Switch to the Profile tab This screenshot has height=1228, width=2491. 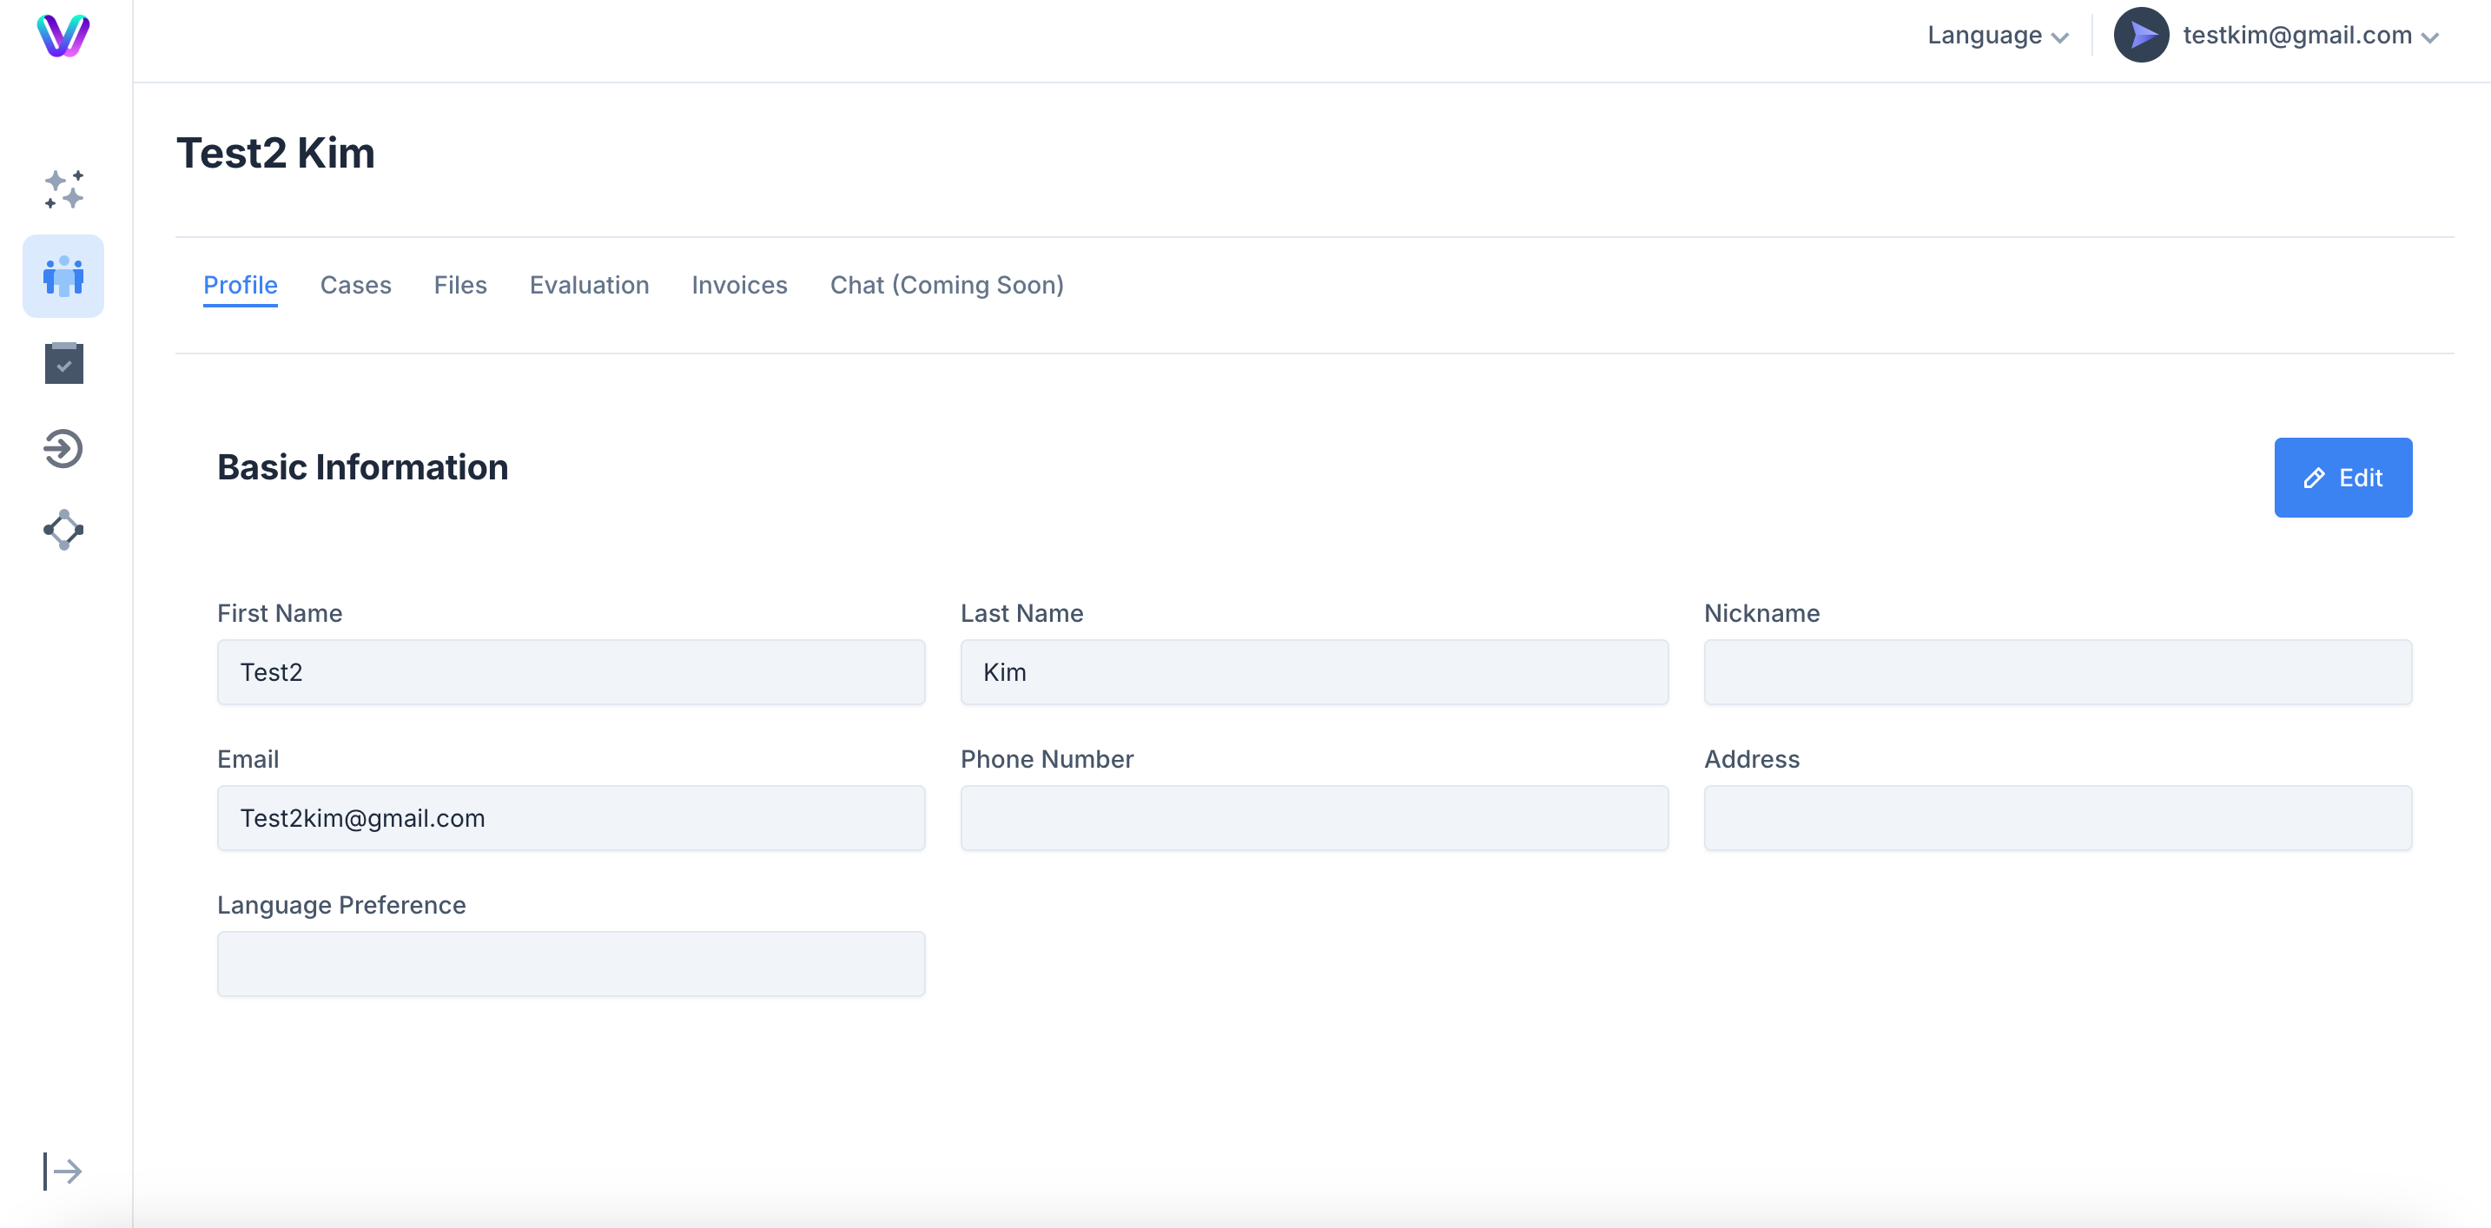[241, 285]
